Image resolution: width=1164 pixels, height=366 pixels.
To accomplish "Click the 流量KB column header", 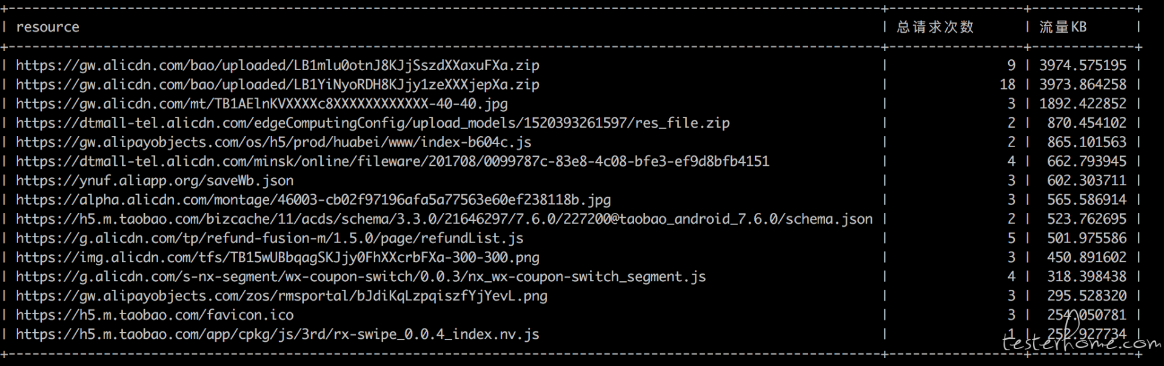I will (x=1063, y=27).
